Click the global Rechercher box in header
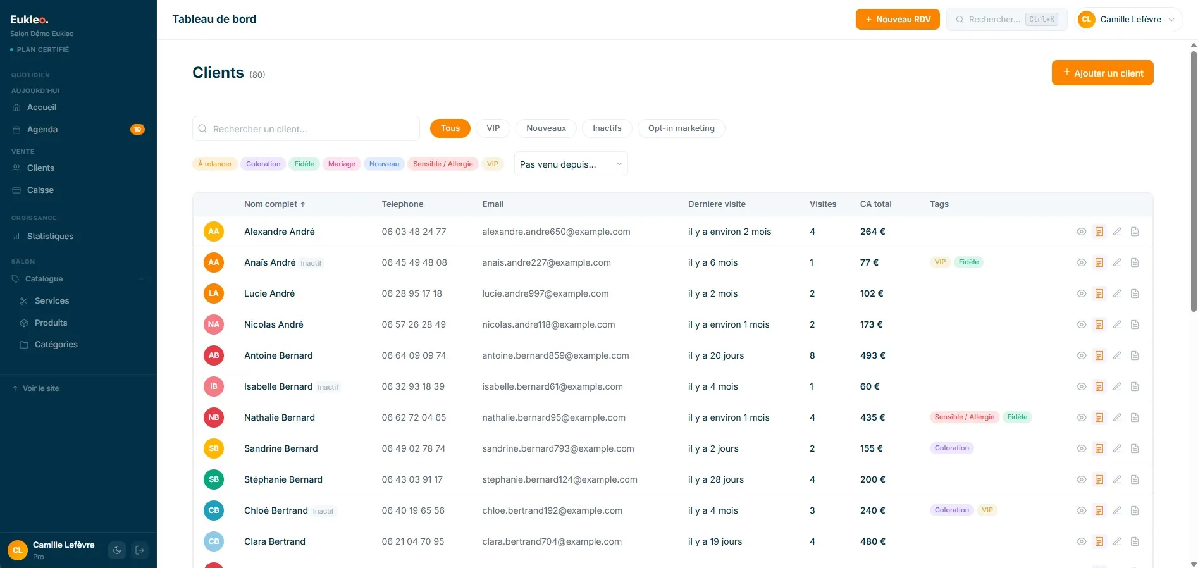The height and width of the screenshot is (568, 1198). 1007,20
